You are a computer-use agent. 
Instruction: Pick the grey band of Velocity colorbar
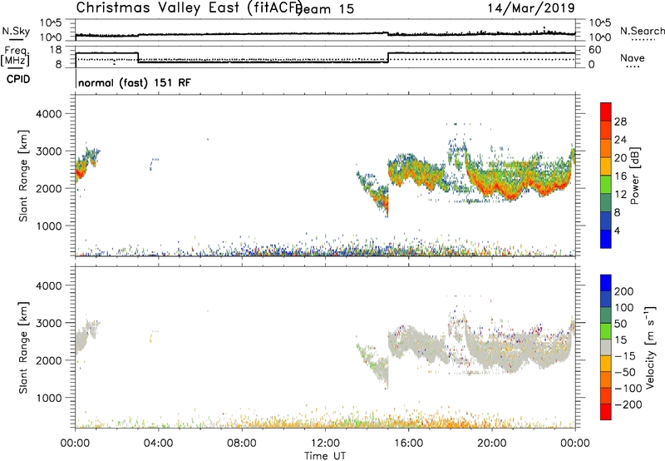[606, 347]
